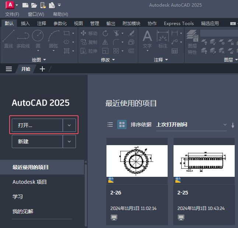Image resolution: width=238 pixels, height=228 pixels.
Task: Select the 标注 (Dimension) tool
Action: [163, 39]
